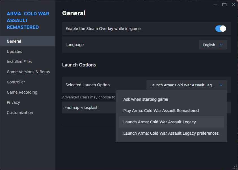238x170 pixels.
Task: Select Play Arma: Cold War Assault Remastered
Action: [x=171, y=111]
